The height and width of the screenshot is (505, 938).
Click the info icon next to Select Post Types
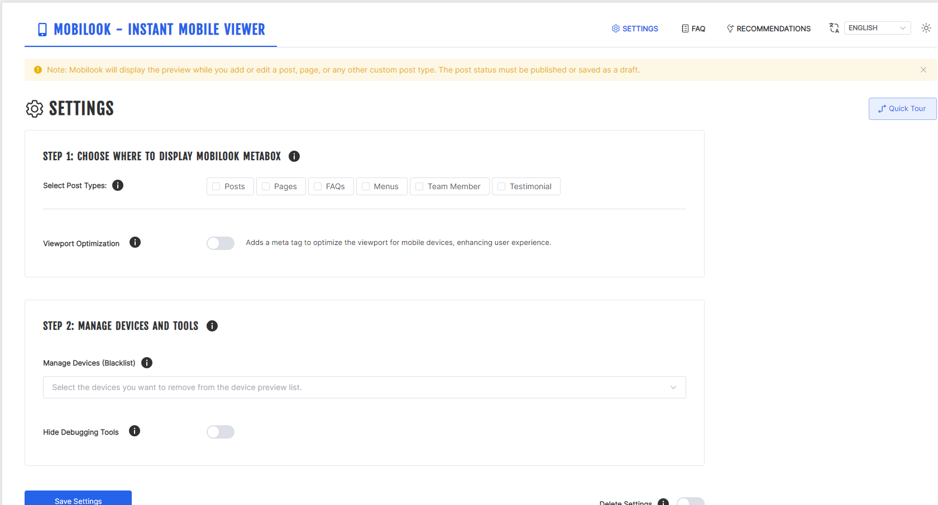(118, 185)
